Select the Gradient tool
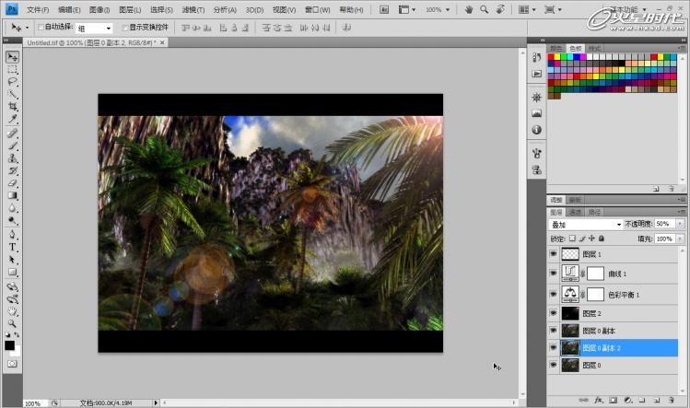 [x=12, y=195]
